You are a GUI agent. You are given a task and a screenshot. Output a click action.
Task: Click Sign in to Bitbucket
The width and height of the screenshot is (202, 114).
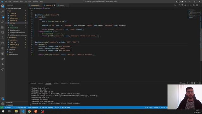point(46,108)
